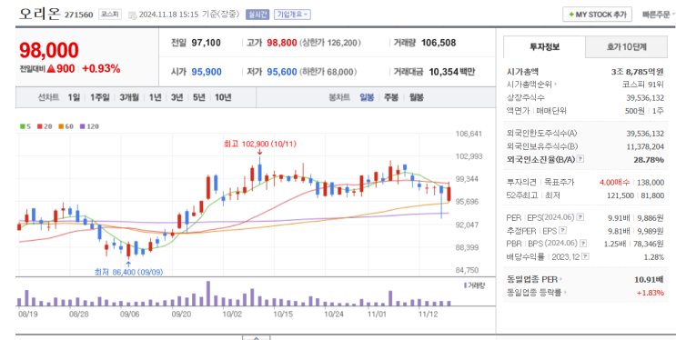Click the 동일업종 PER link

(x=532, y=280)
